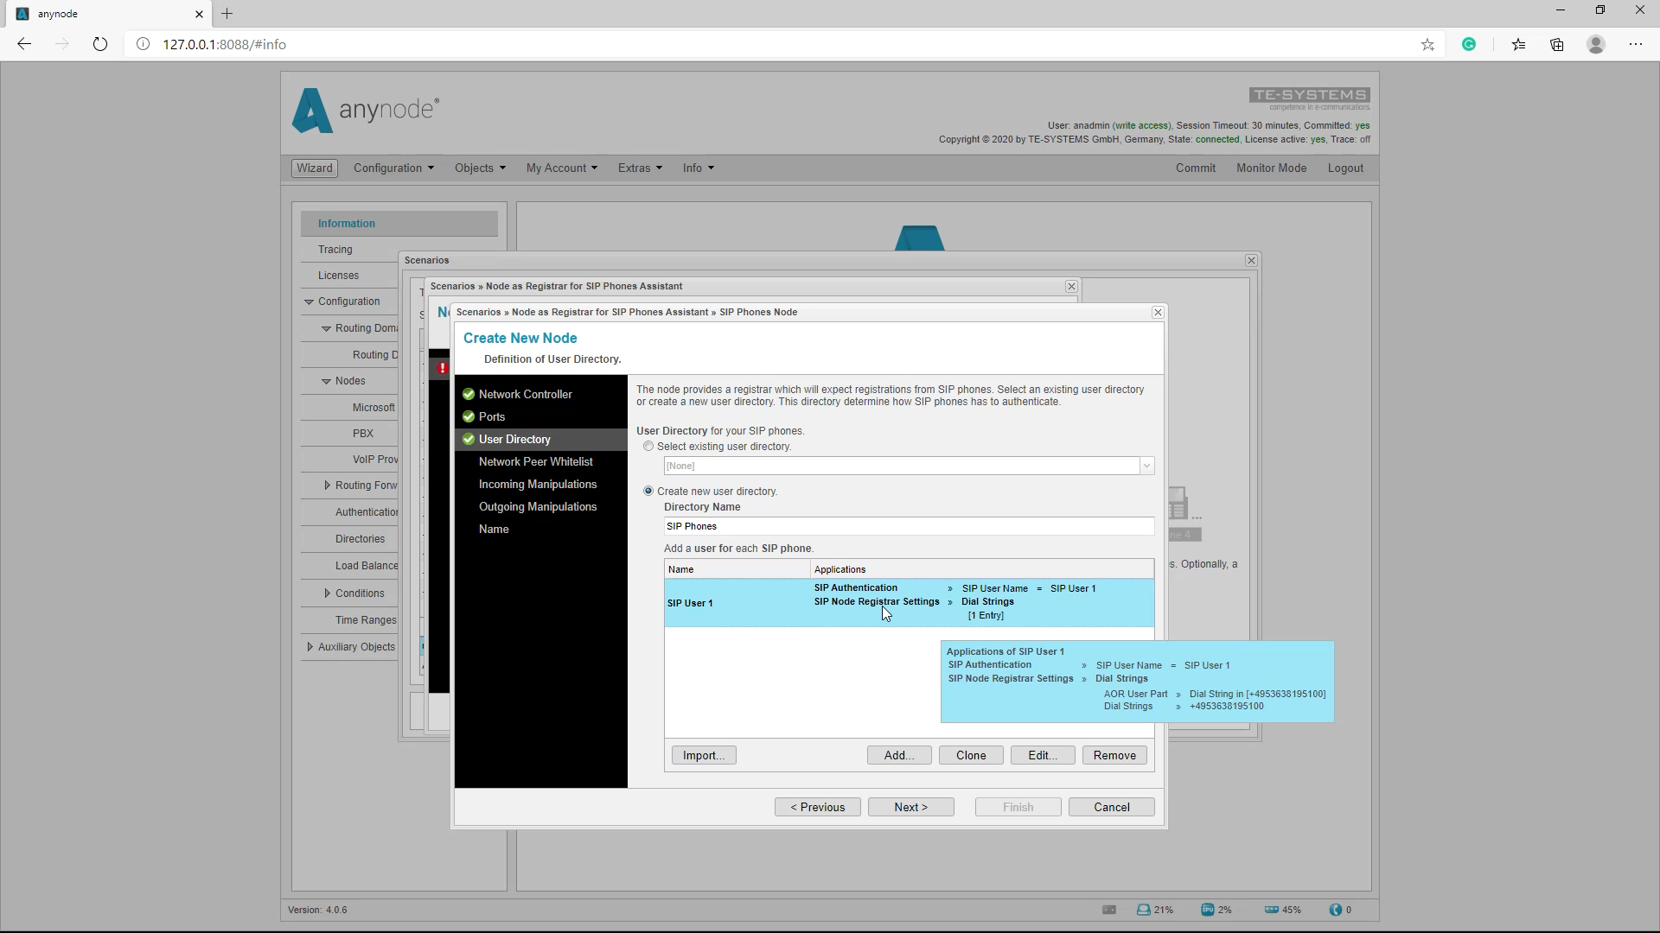This screenshot has width=1660, height=933.
Task: Switch to Monitor Mode
Action: 1271,168
